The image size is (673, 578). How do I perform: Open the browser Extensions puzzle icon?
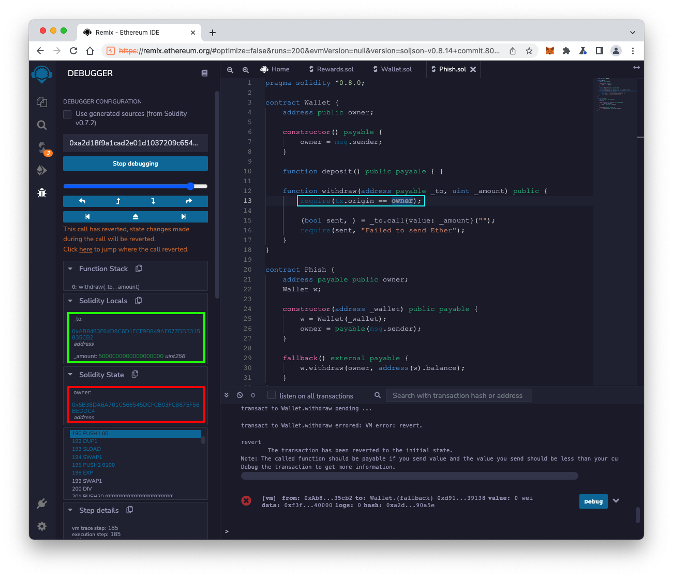(x=566, y=51)
